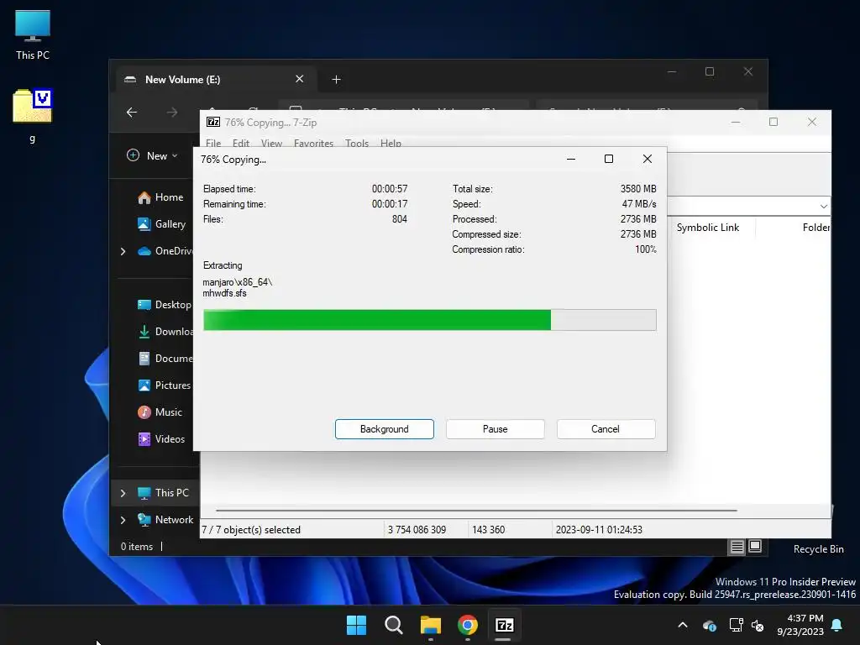Open clock and date in taskbar

point(800,625)
